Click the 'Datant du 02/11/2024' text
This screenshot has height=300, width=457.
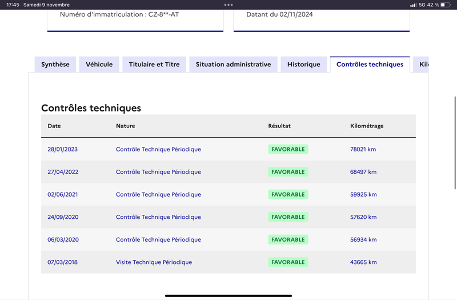coord(279,14)
